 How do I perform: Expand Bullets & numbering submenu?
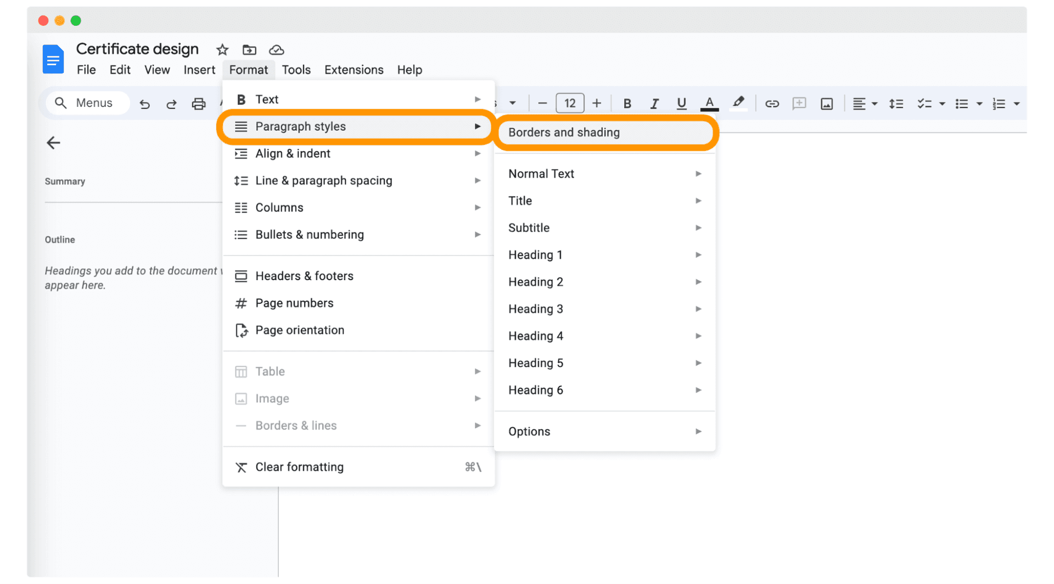pos(358,235)
